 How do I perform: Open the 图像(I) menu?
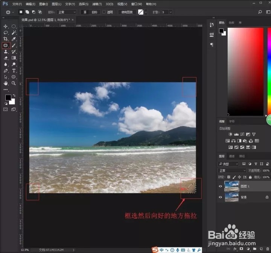point(43,4)
